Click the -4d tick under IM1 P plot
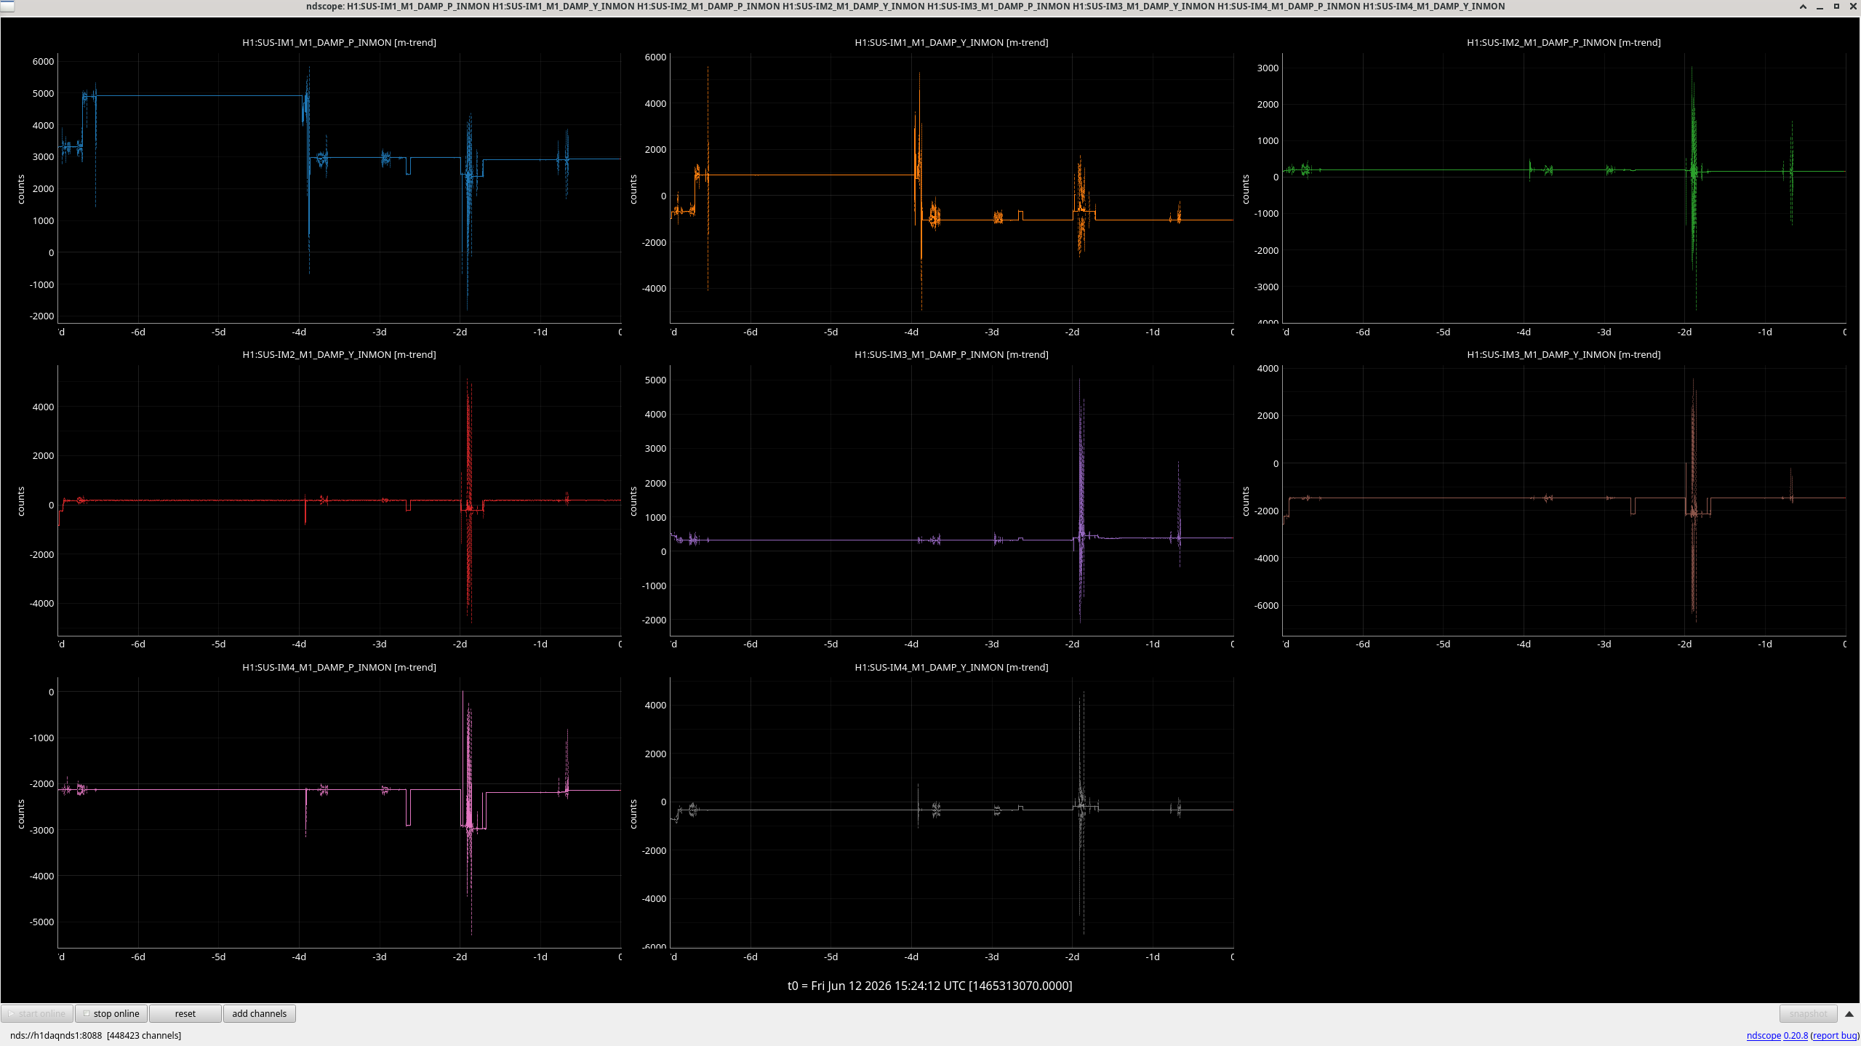 (x=299, y=332)
